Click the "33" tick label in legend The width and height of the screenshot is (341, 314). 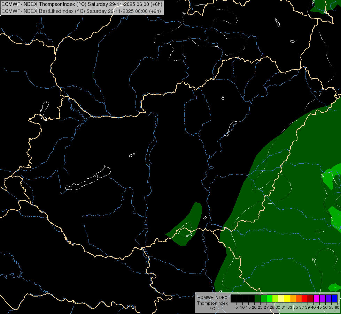point(290,307)
